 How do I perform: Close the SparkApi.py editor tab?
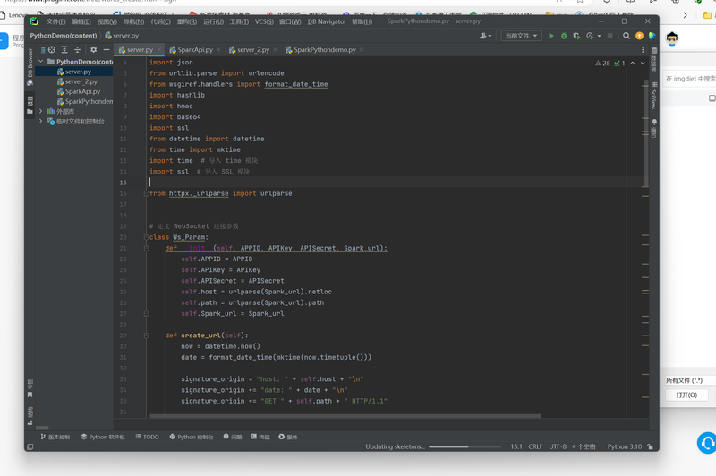coord(218,50)
